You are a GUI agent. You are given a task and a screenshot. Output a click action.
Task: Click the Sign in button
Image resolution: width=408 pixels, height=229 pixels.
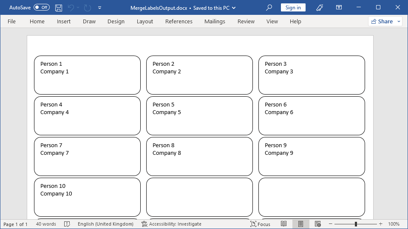293,8
